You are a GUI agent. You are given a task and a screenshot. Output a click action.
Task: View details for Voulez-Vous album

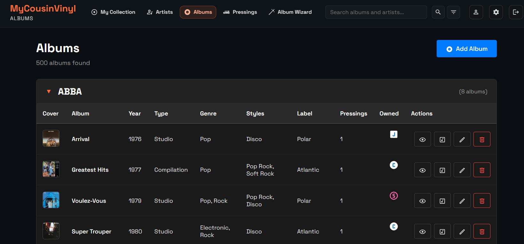(423, 201)
